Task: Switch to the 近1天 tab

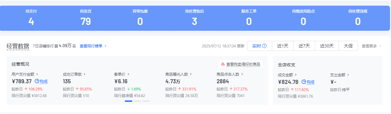Action: click(283, 46)
